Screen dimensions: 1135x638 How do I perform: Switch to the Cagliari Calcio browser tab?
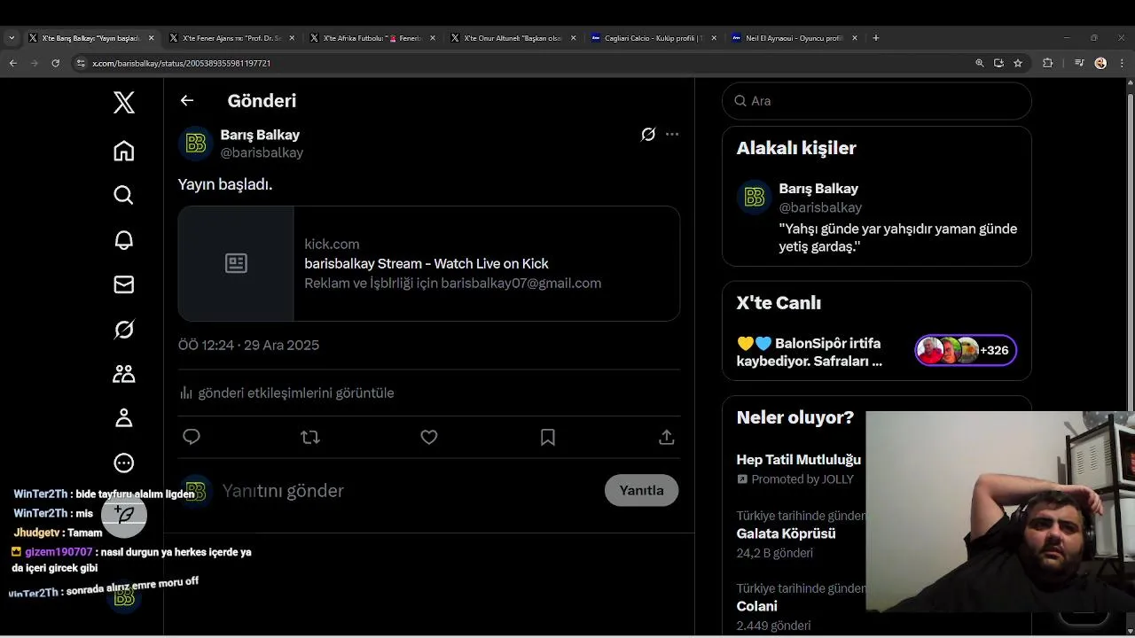pos(654,38)
